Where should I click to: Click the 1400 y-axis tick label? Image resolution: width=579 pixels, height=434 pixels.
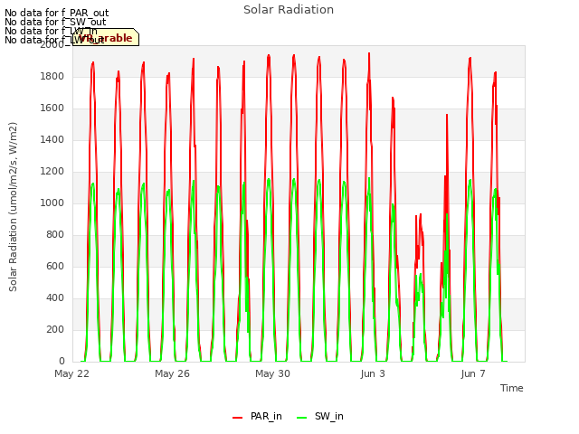click(x=52, y=140)
